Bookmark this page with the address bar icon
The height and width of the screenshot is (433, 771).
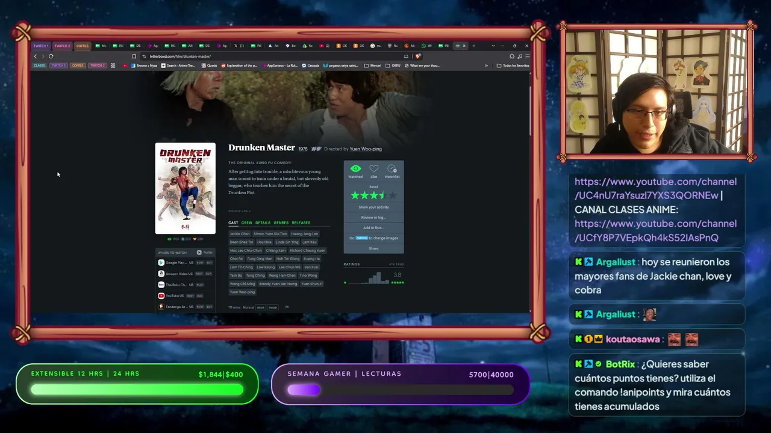(x=134, y=56)
